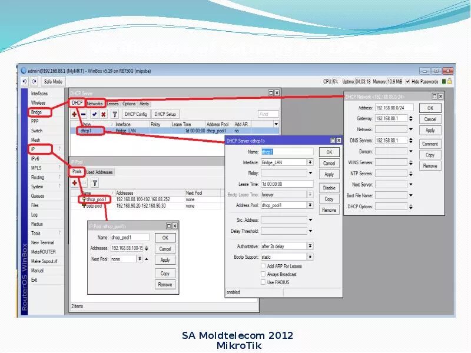Click Addresses stepper arrows in IP Pool dialog

147,248
